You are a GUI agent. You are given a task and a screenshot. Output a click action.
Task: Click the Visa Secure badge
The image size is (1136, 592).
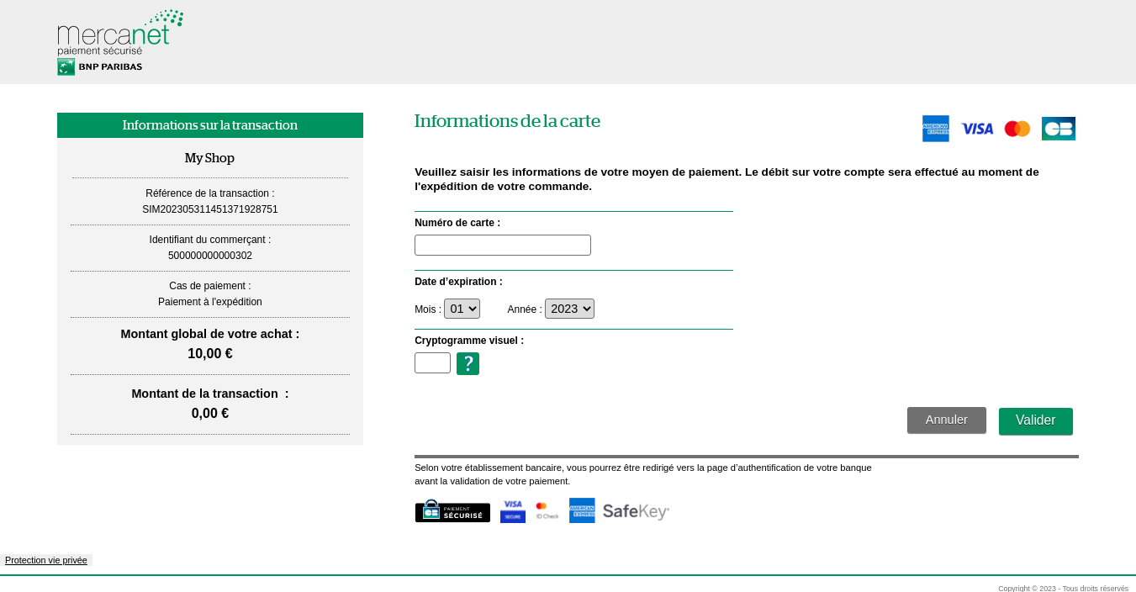[513, 511]
